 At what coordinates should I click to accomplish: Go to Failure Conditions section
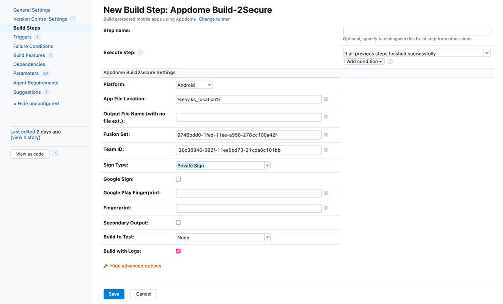(x=33, y=46)
